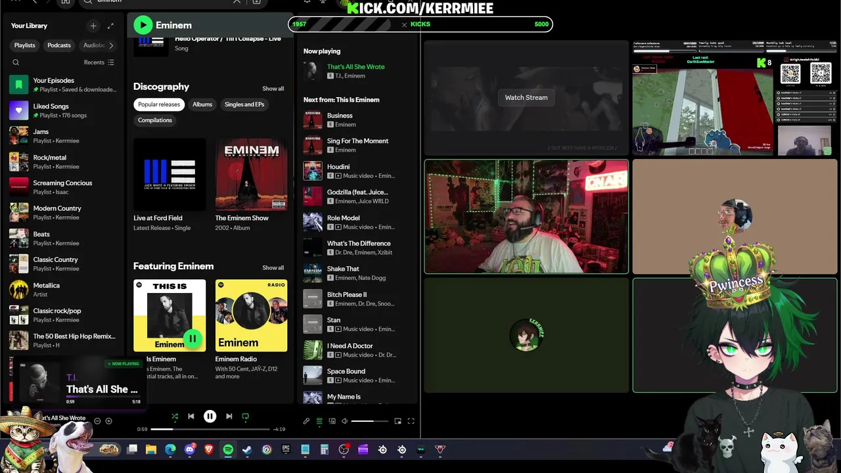Open the Modern Country playlist
This screenshot has height=473, width=841.
pos(63,212)
